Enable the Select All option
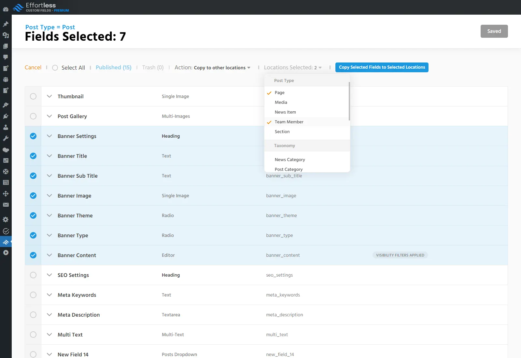 click(x=55, y=68)
